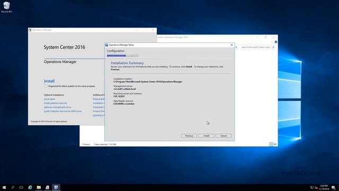Click the 'System Center 2016' heading

65,47
